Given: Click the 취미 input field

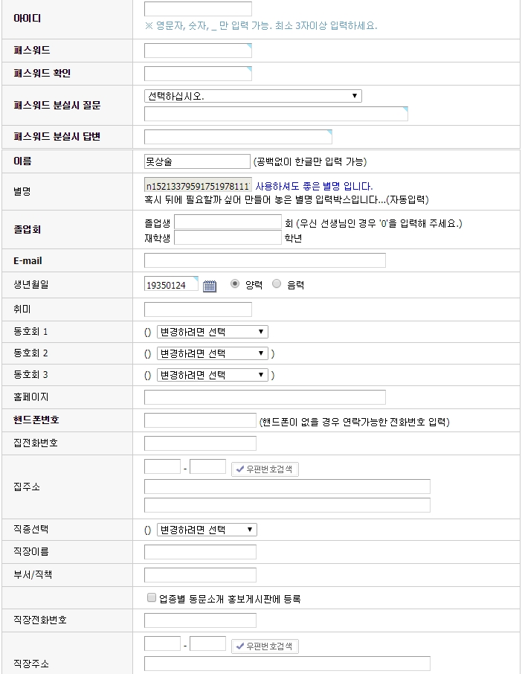Looking at the screenshot, I should point(198,309).
